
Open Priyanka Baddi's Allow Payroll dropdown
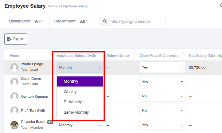click(162, 125)
